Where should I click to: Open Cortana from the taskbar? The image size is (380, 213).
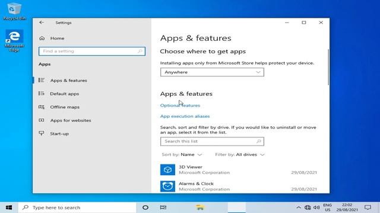coord(145,208)
